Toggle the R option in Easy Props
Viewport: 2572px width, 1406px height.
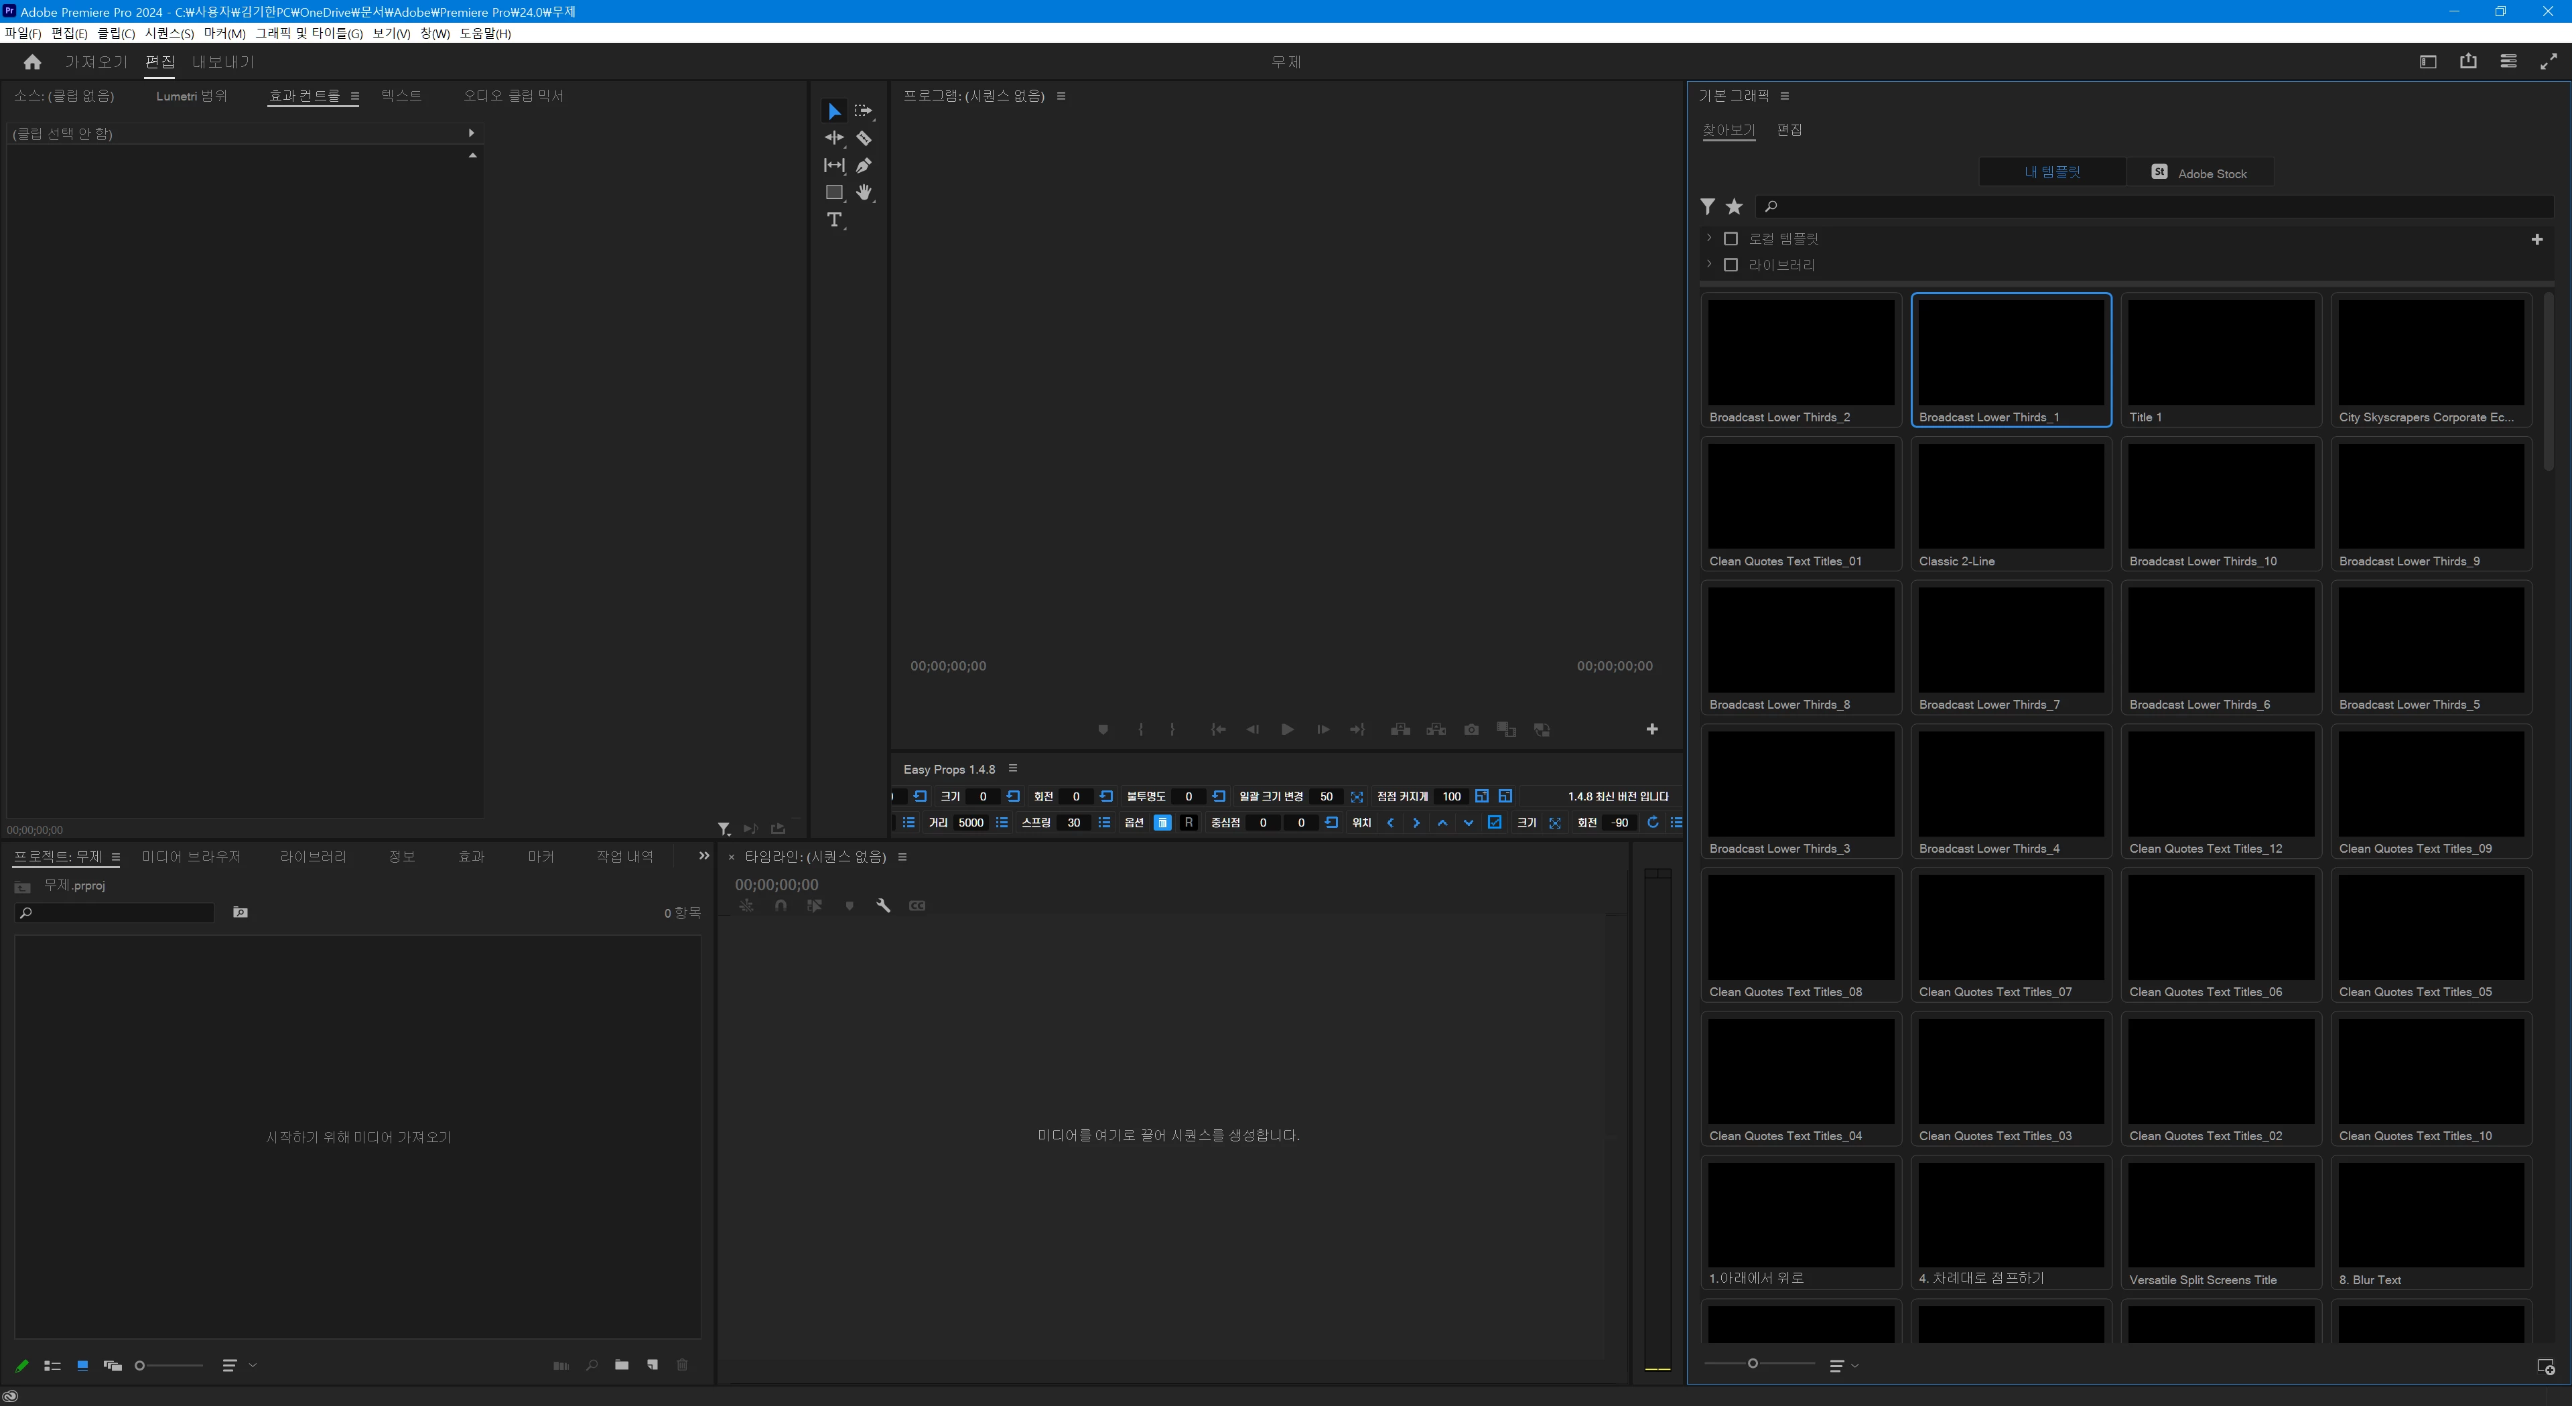tap(1188, 823)
